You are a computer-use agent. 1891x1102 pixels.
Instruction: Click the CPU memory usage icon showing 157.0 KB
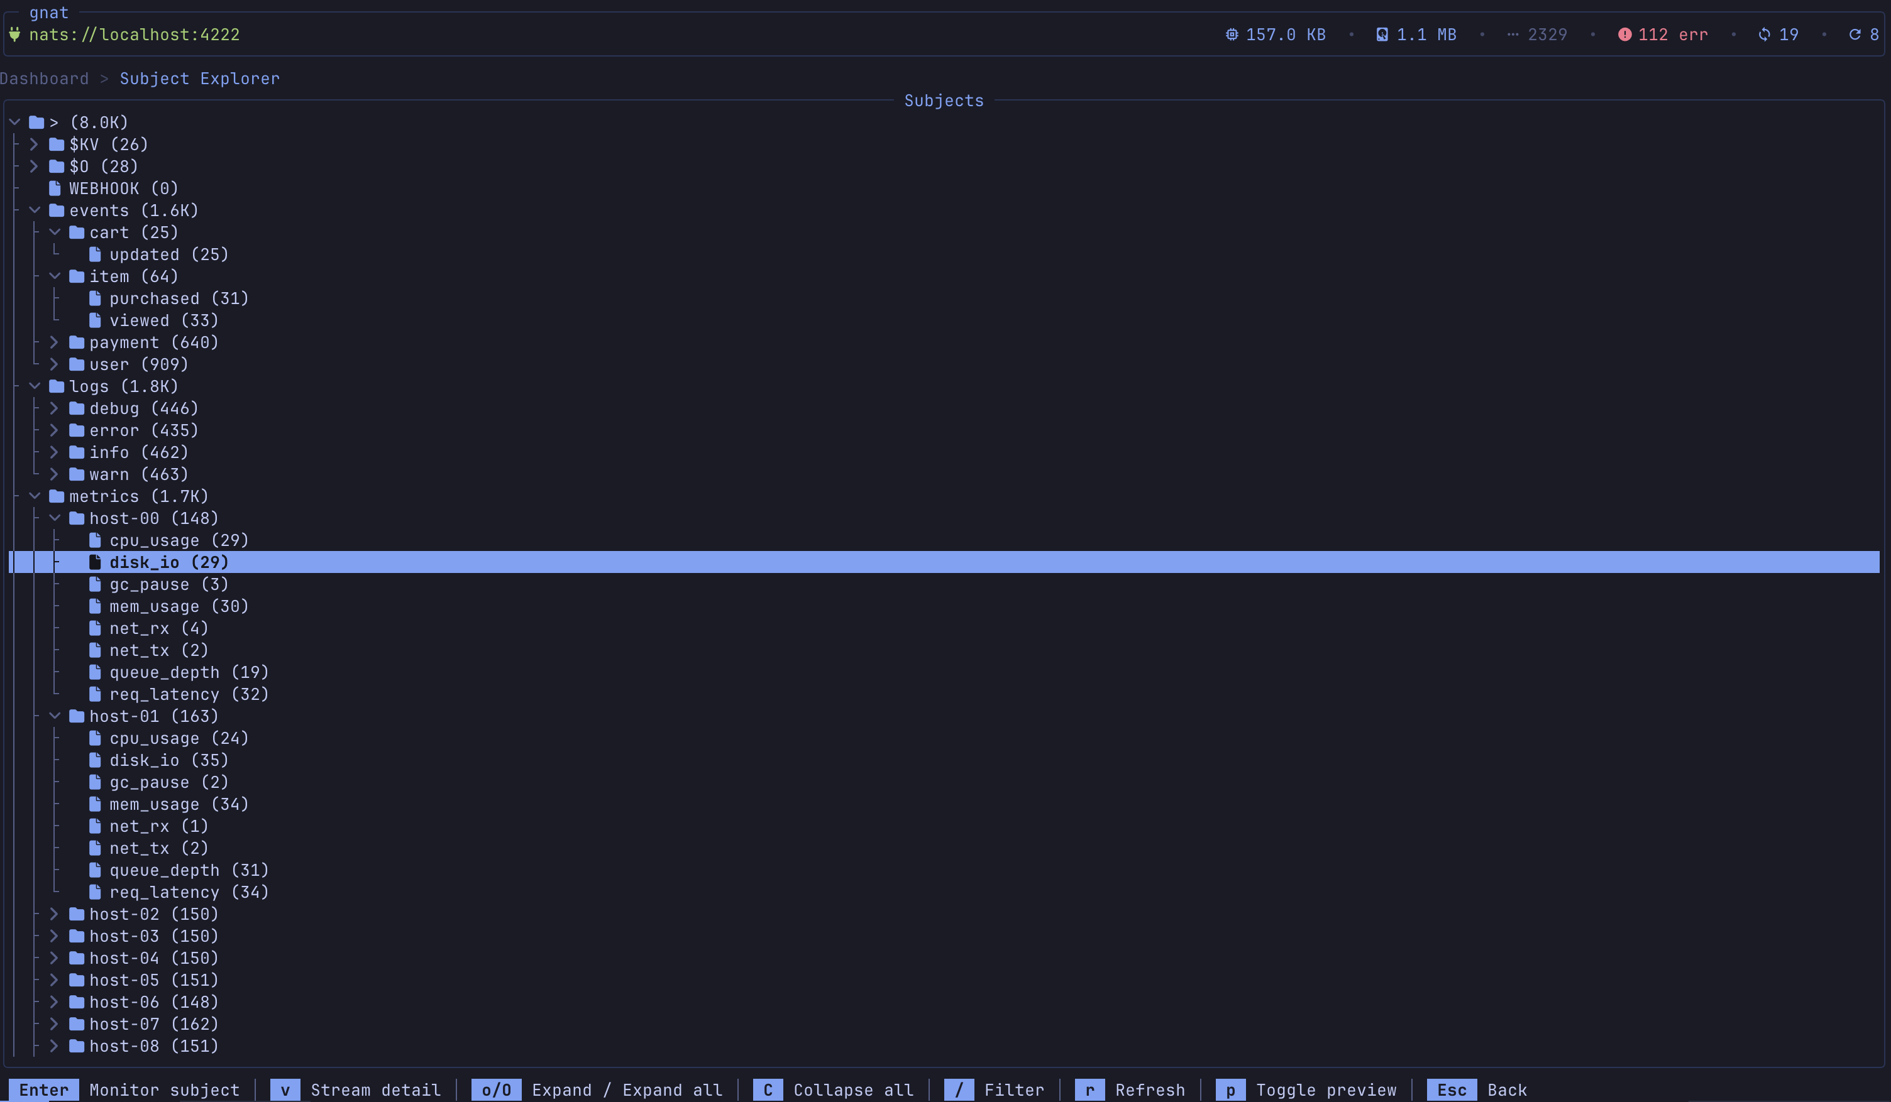[1232, 34]
